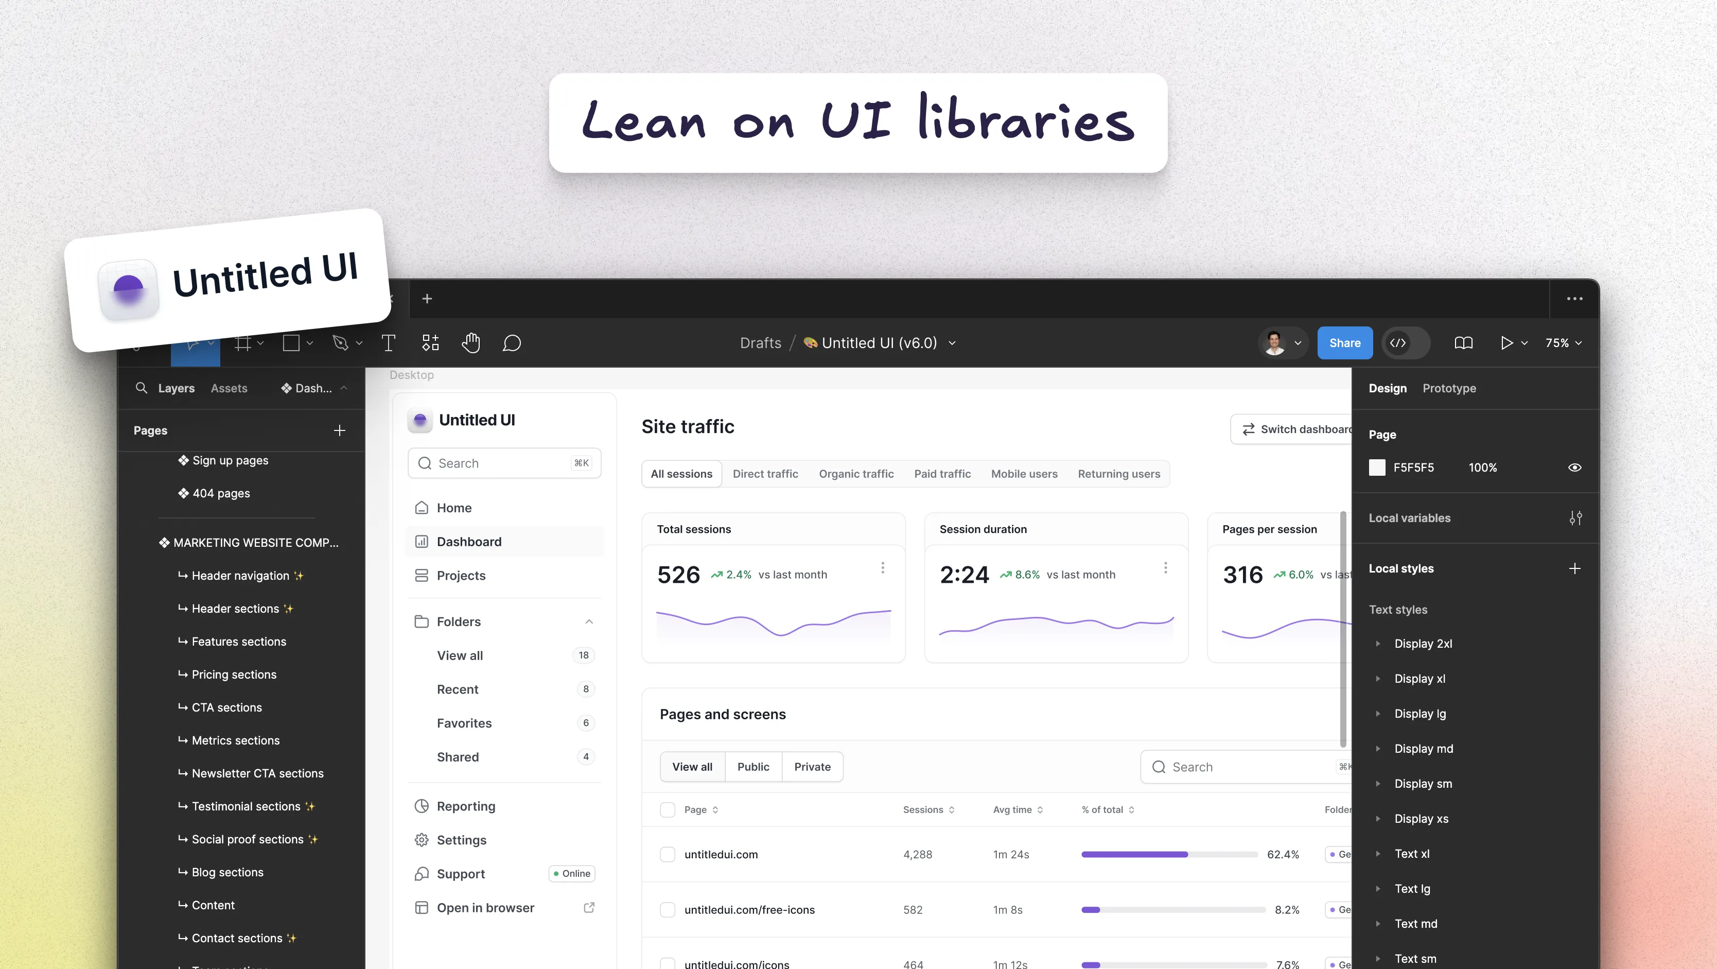Start the prototype presentation play icon

coord(1506,343)
